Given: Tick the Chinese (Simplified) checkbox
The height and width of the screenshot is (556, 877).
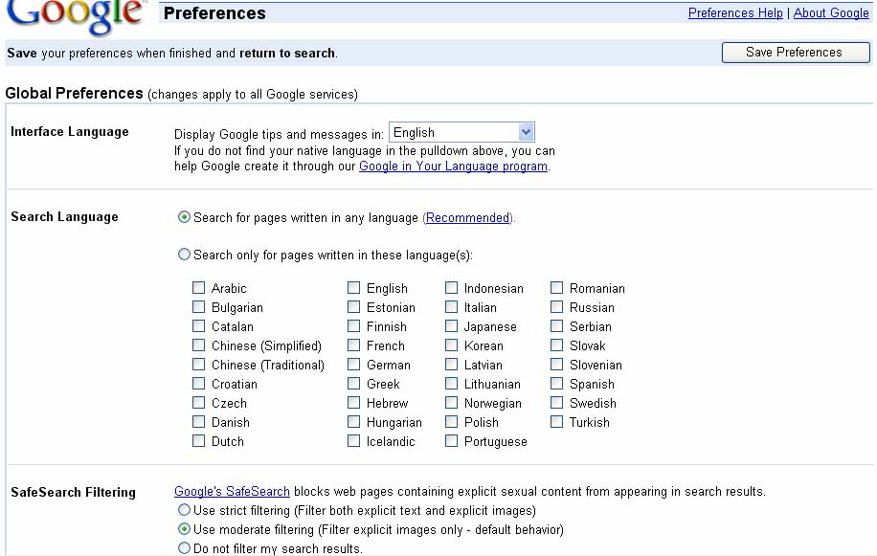Looking at the screenshot, I should [198, 345].
